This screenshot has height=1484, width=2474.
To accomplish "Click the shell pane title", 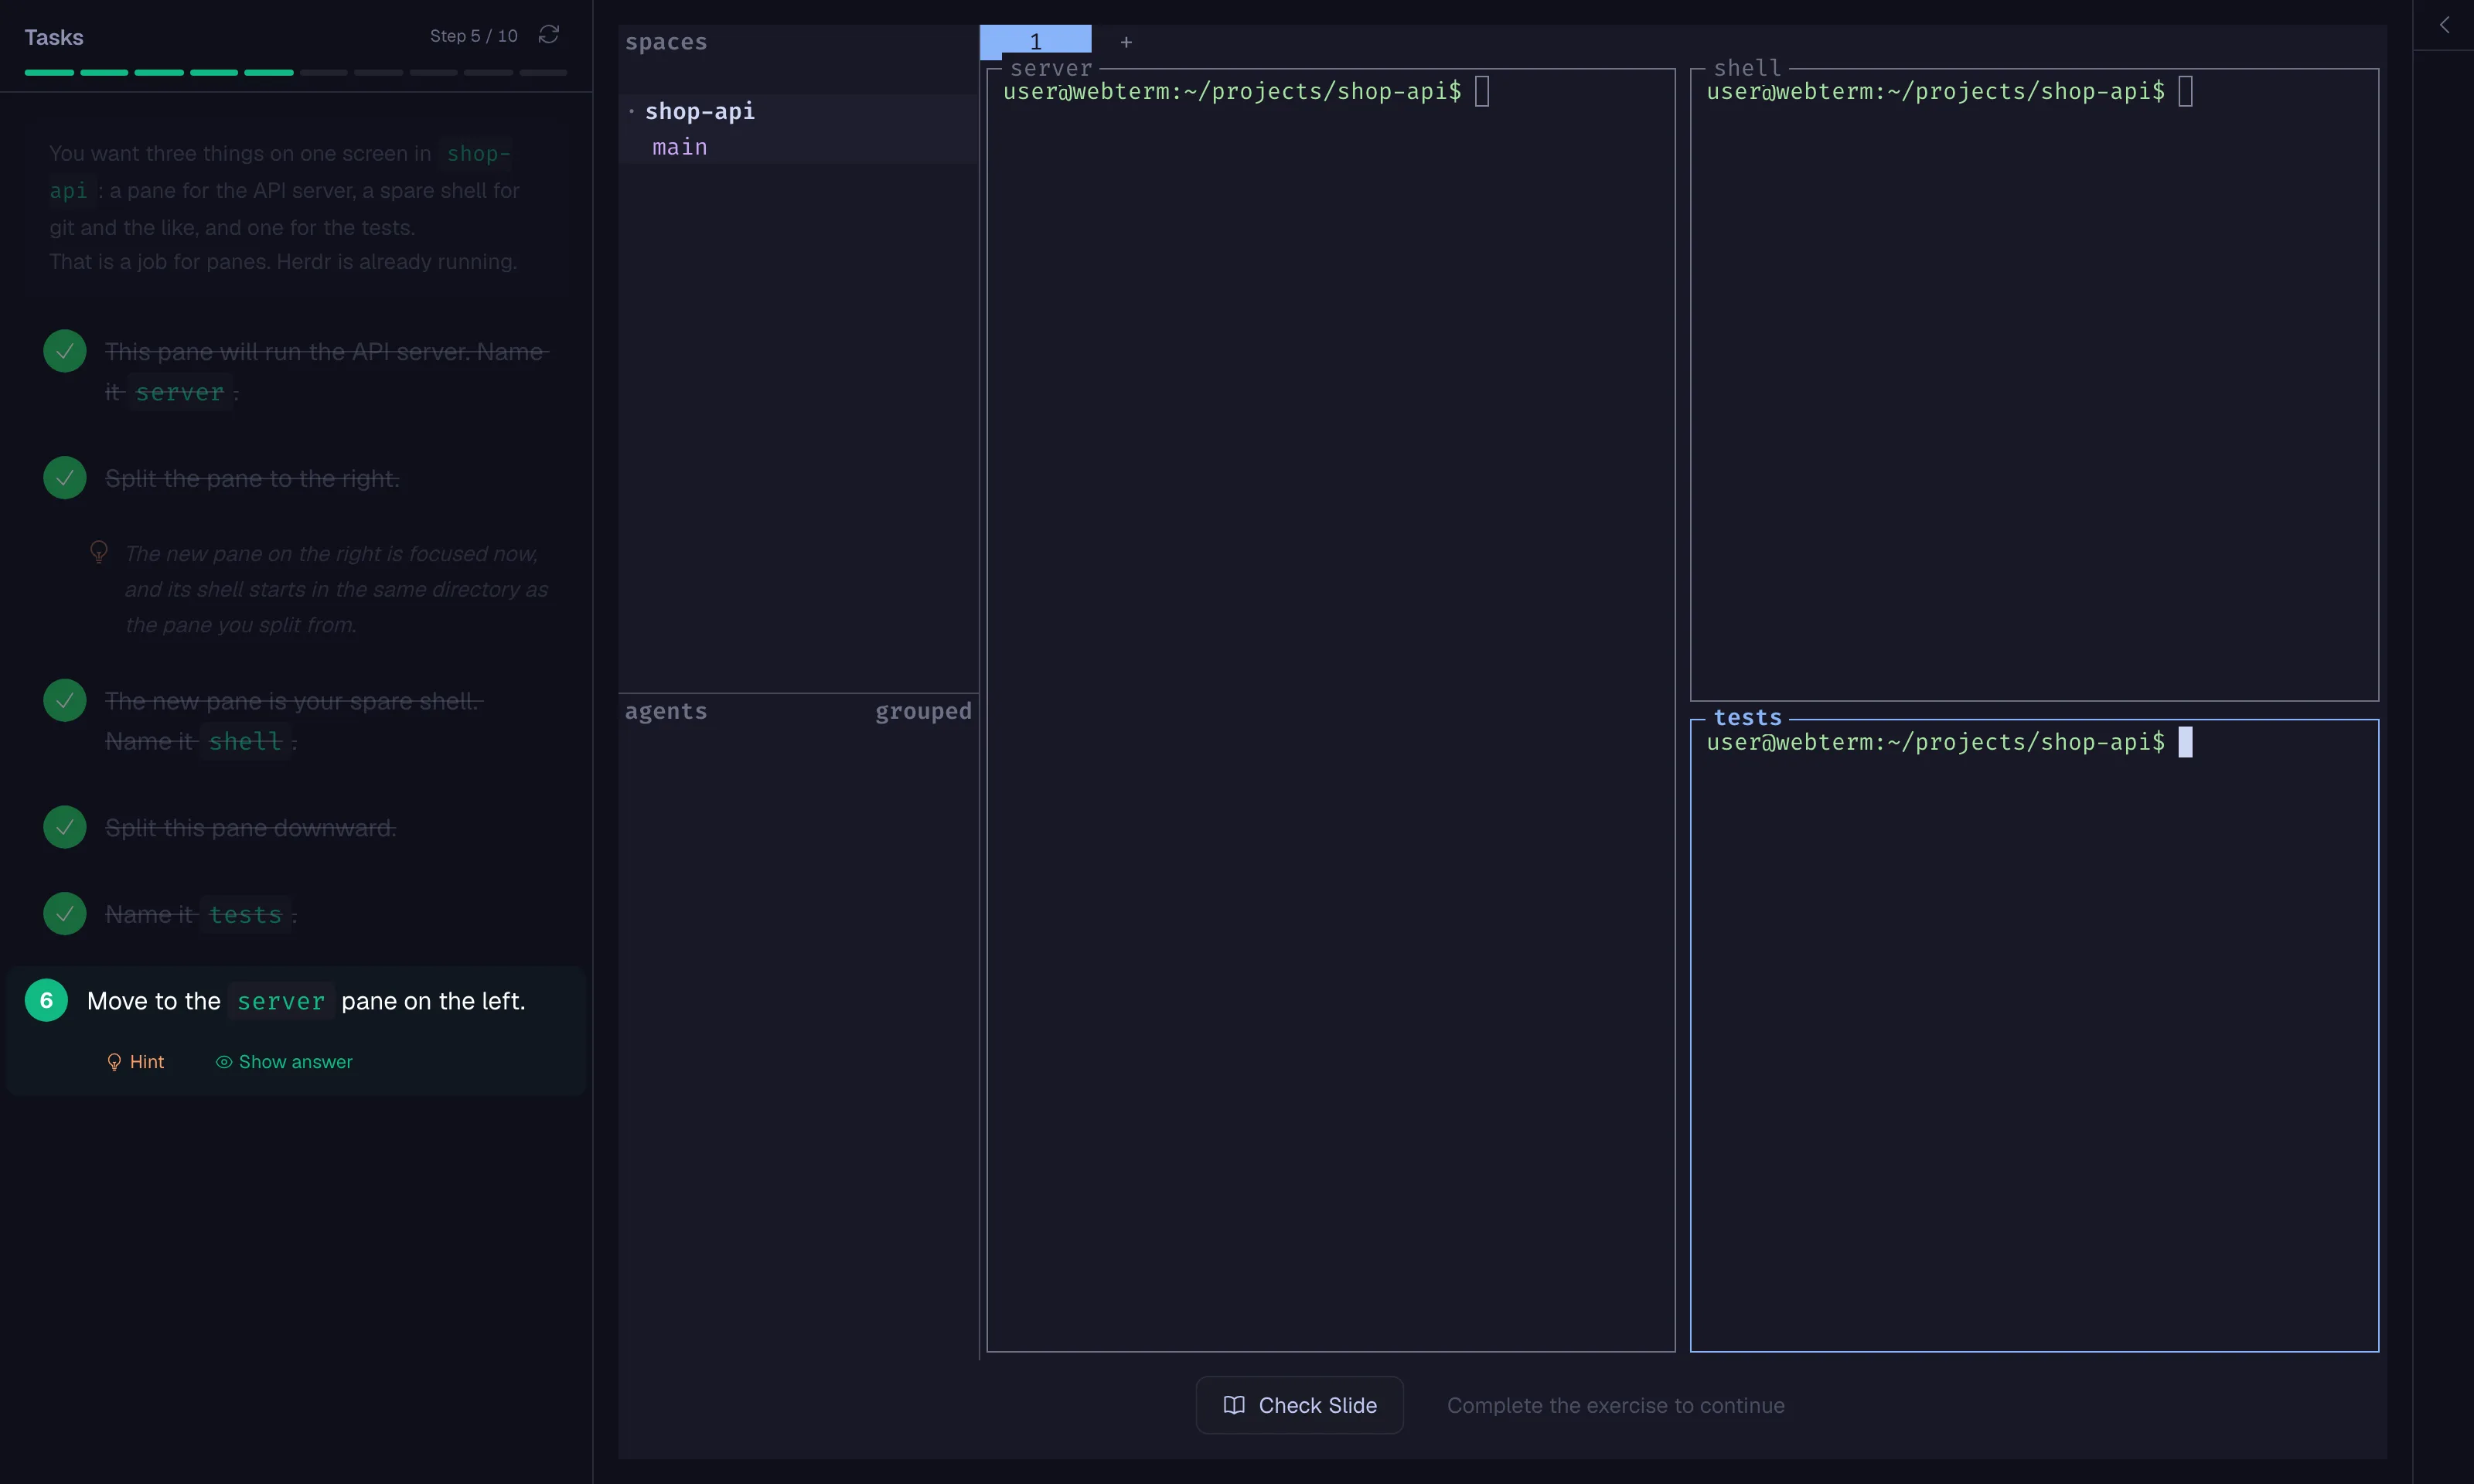I will click(1747, 68).
